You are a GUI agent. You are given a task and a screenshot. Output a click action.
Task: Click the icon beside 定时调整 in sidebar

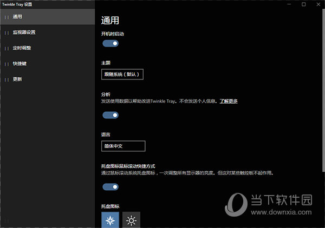point(6,49)
